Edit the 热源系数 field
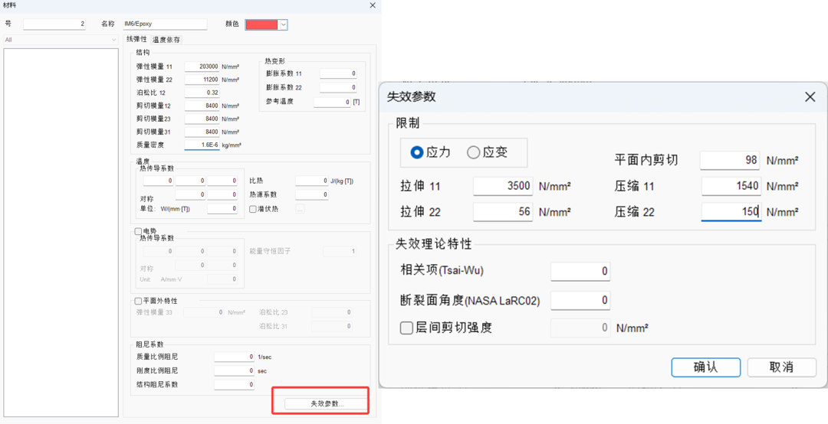The height and width of the screenshot is (424, 828). (x=311, y=194)
